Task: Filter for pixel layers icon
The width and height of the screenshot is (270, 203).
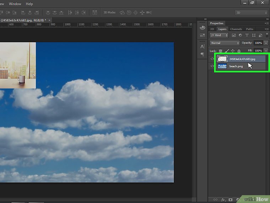Action: coord(233,35)
